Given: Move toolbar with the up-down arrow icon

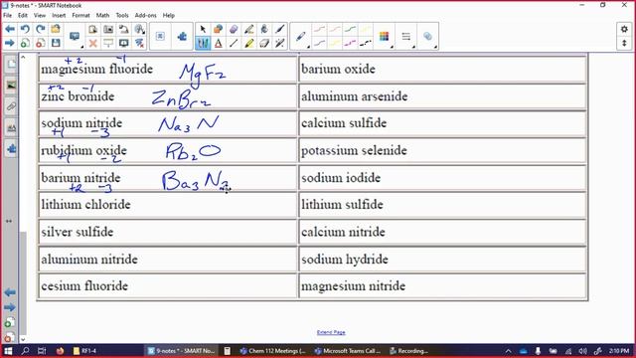Looking at the screenshot, I should (x=624, y=43).
